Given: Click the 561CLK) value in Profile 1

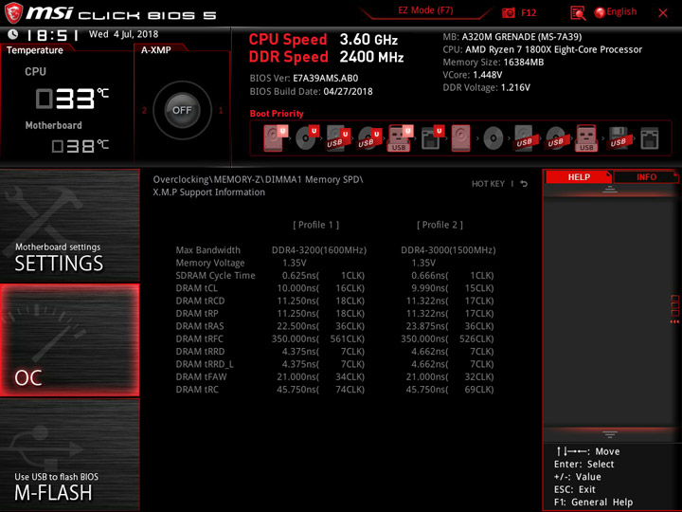Looking at the screenshot, I should (x=347, y=338).
